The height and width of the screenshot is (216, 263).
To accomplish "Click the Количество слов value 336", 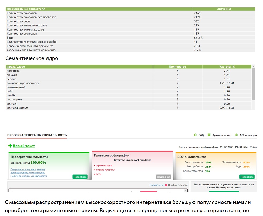I will 207,171.
